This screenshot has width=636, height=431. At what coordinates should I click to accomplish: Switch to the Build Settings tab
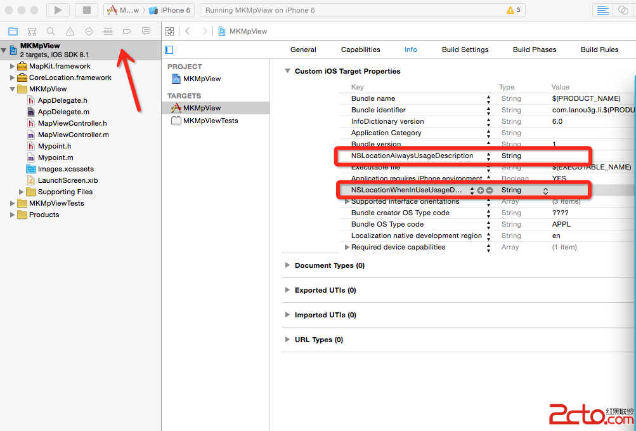click(465, 50)
